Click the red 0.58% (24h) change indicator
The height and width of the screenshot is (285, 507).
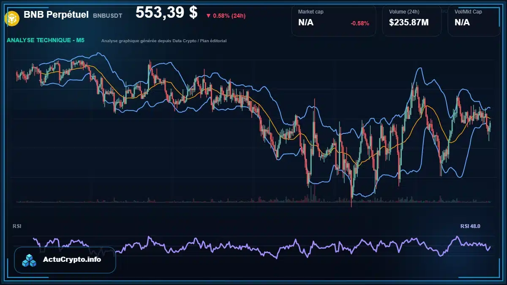pos(226,16)
